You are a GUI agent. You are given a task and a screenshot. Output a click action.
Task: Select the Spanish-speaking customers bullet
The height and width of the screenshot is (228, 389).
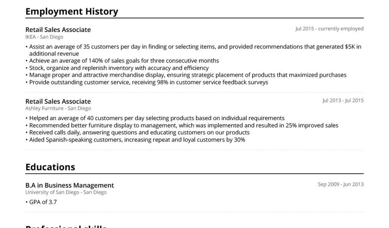pyautogui.click(x=137, y=140)
